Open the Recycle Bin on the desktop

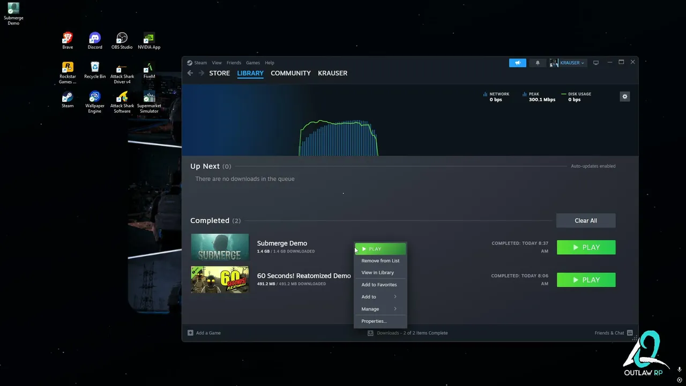point(95,70)
